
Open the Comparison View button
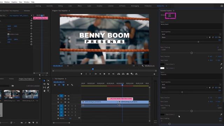click(x=132, y=74)
